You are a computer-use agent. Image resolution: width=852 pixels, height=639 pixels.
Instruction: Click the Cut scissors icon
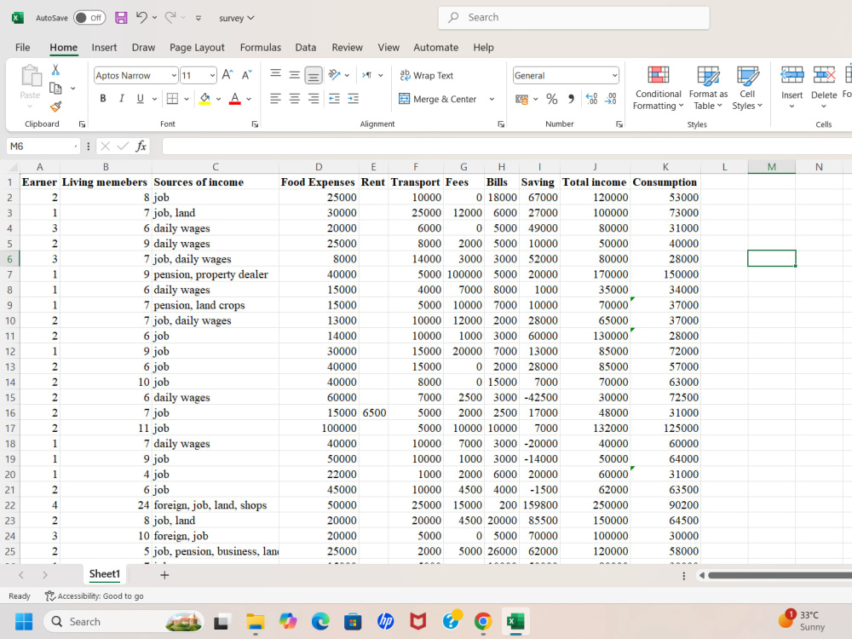click(55, 70)
